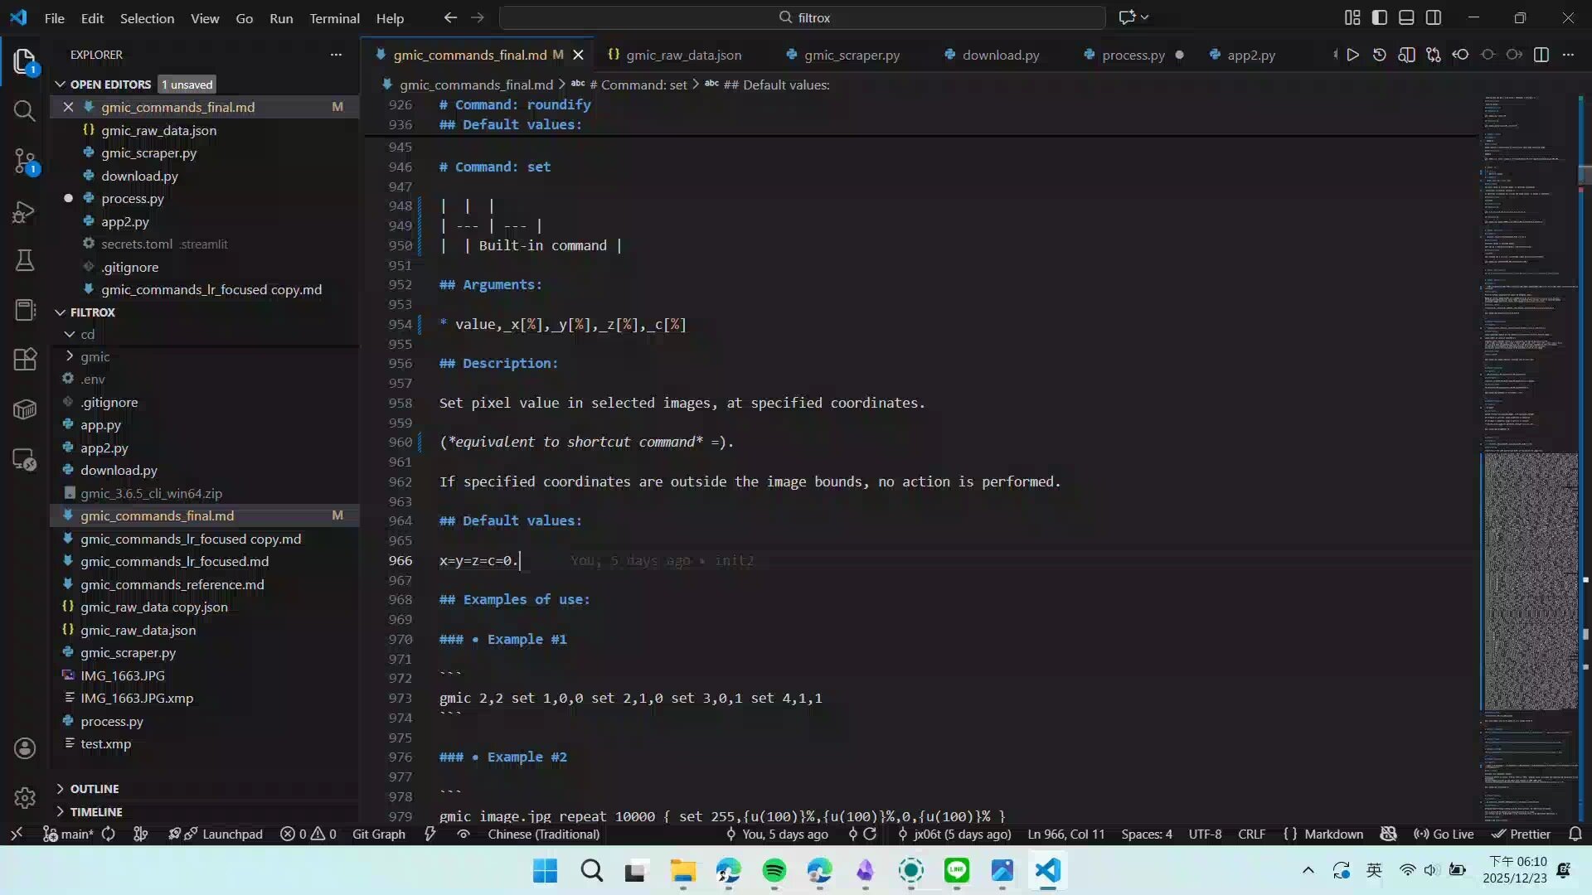This screenshot has width=1592, height=895.
Task: Collapse the OPEN EDITORS section
Action: (109, 85)
